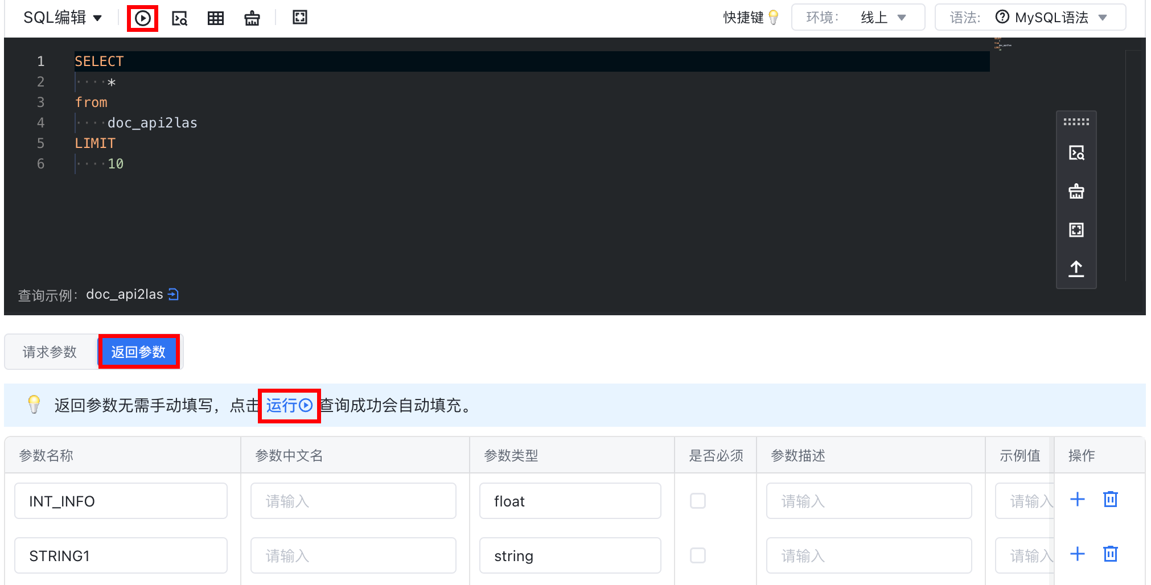The width and height of the screenshot is (1151, 585).
Task: Click the floating panel drag handle
Action: pos(1076,122)
